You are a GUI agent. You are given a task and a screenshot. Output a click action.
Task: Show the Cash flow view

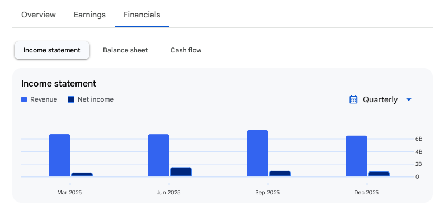point(186,50)
